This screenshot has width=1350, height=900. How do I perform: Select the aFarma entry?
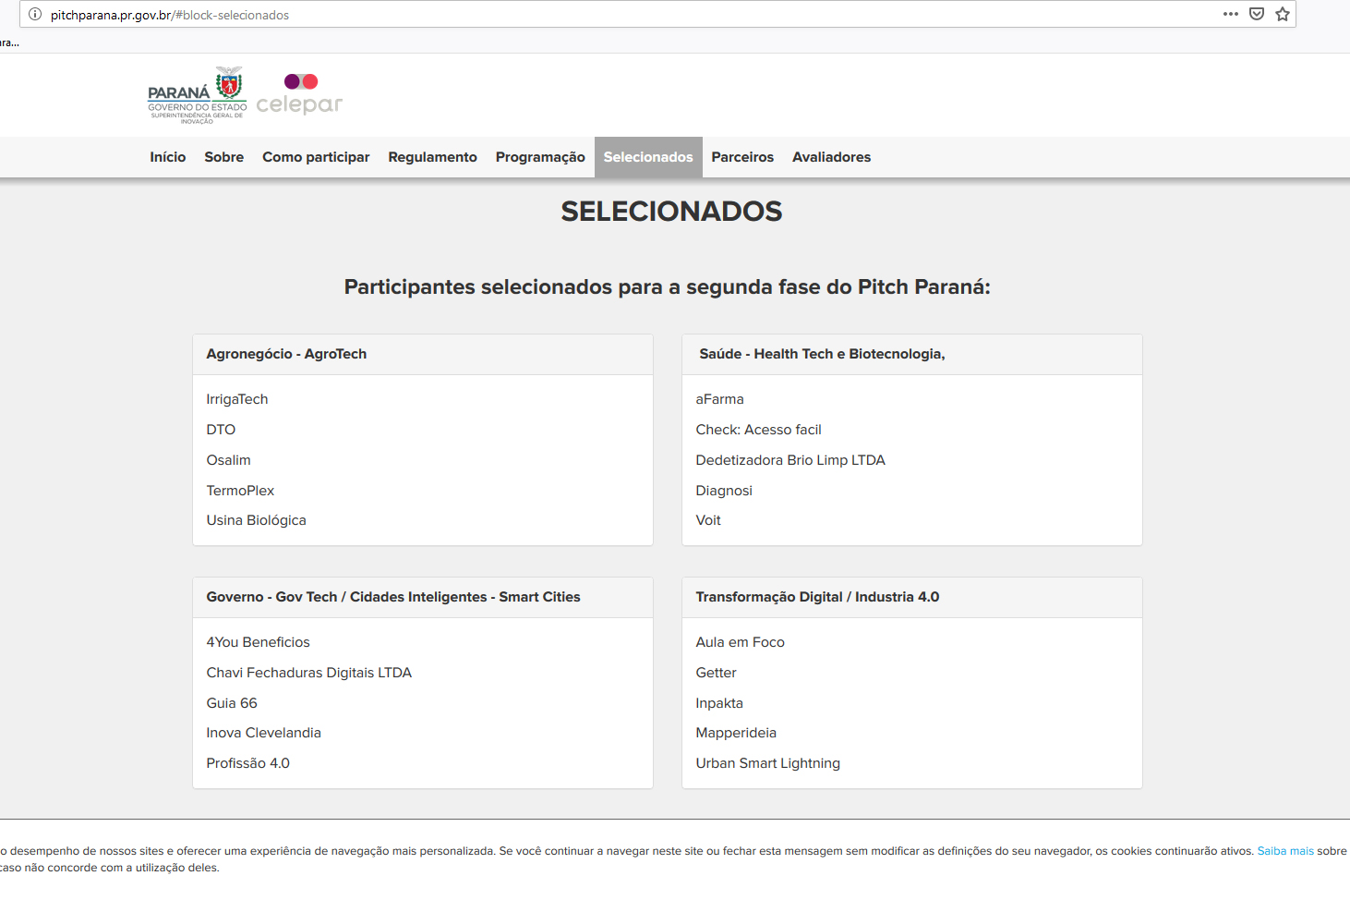(719, 399)
